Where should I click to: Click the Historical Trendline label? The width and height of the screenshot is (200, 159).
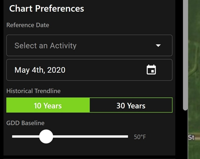tap(34, 91)
